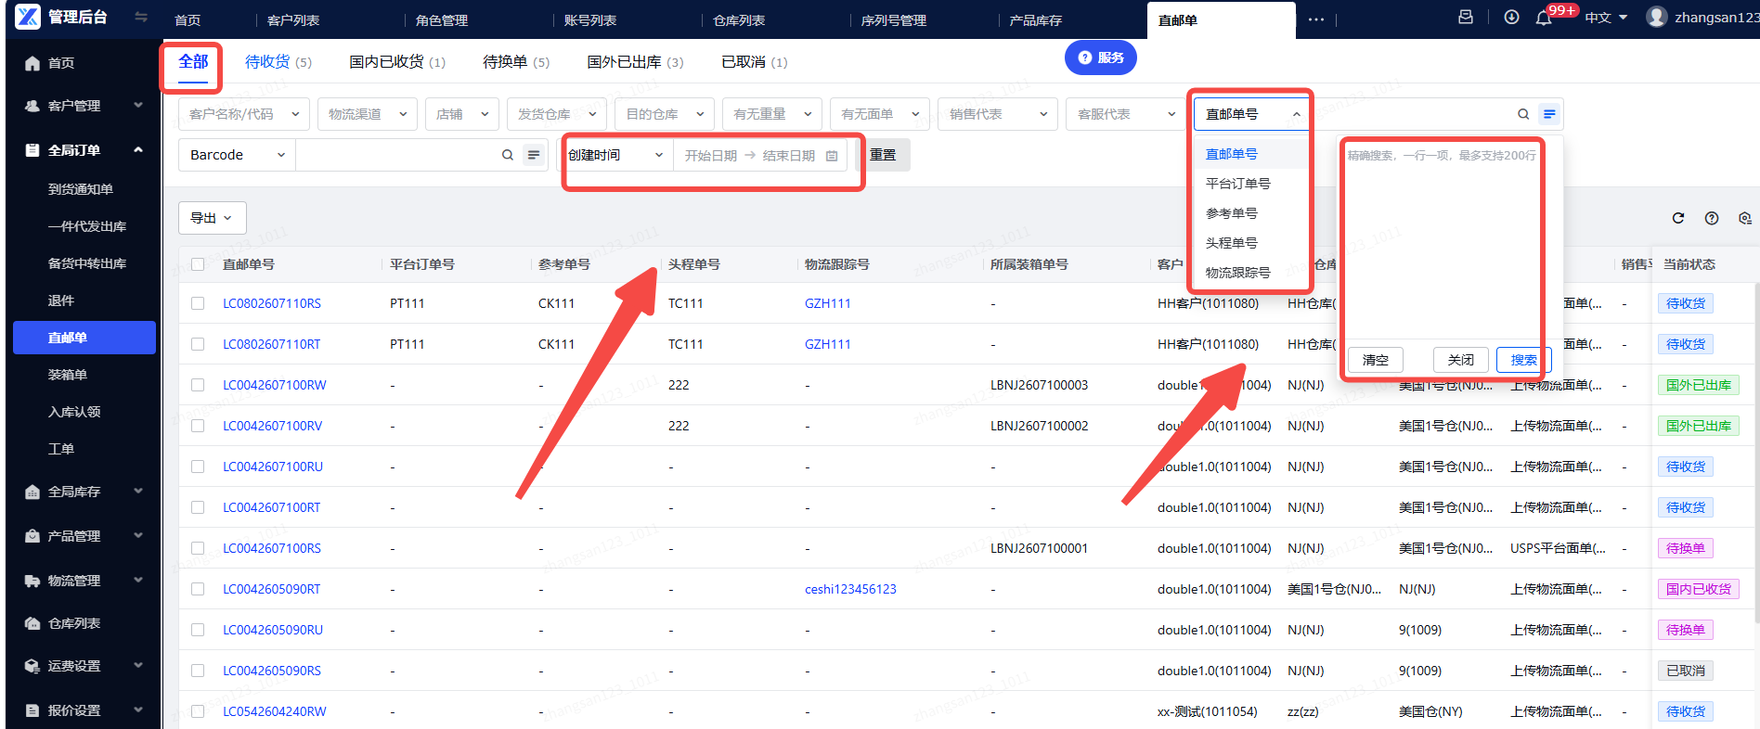Check the row LC0042605090RT checkbox
Image resolution: width=1760 pixels, height=729 pixels.
198,589
